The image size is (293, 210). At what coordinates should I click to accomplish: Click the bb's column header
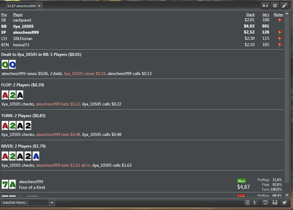(266, 15)
